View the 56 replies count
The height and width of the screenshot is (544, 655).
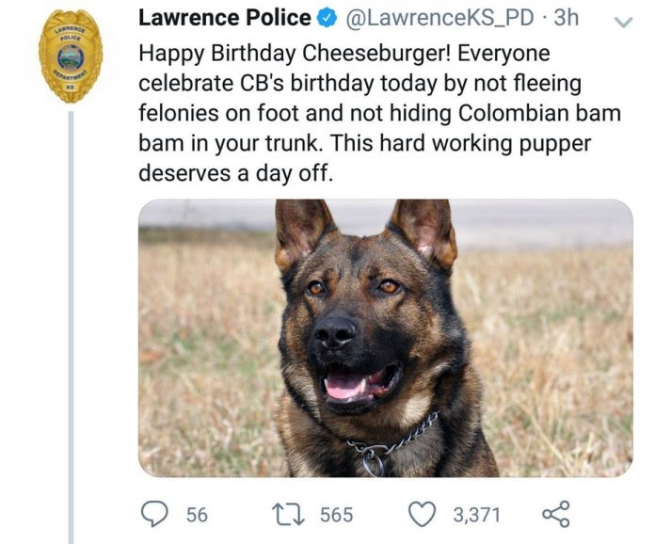[x=197, y=514]
